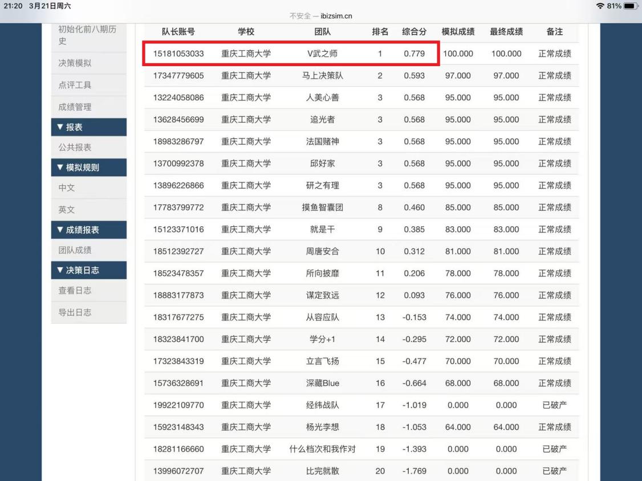The image size is (642, 481).
Task: Select captain account 17347779605
Action: click(178, 76)
